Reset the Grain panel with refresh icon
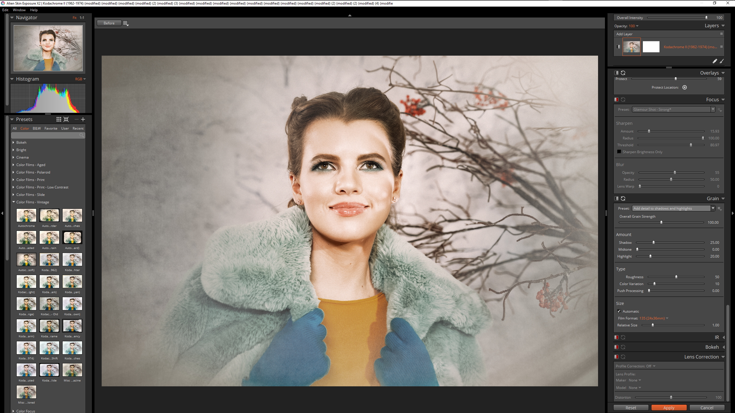The height and width of the screenshot is (413, 735). coord(623,198)
